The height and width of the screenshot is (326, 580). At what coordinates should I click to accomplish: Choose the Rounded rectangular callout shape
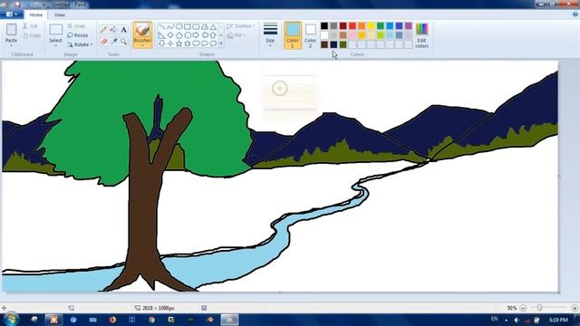tap(196, 43)
